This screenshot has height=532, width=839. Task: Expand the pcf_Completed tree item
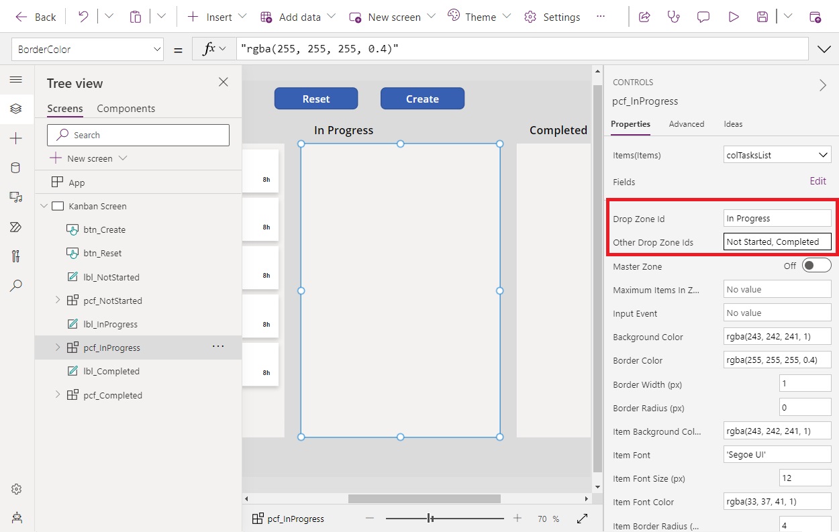[x=58, y=395]
